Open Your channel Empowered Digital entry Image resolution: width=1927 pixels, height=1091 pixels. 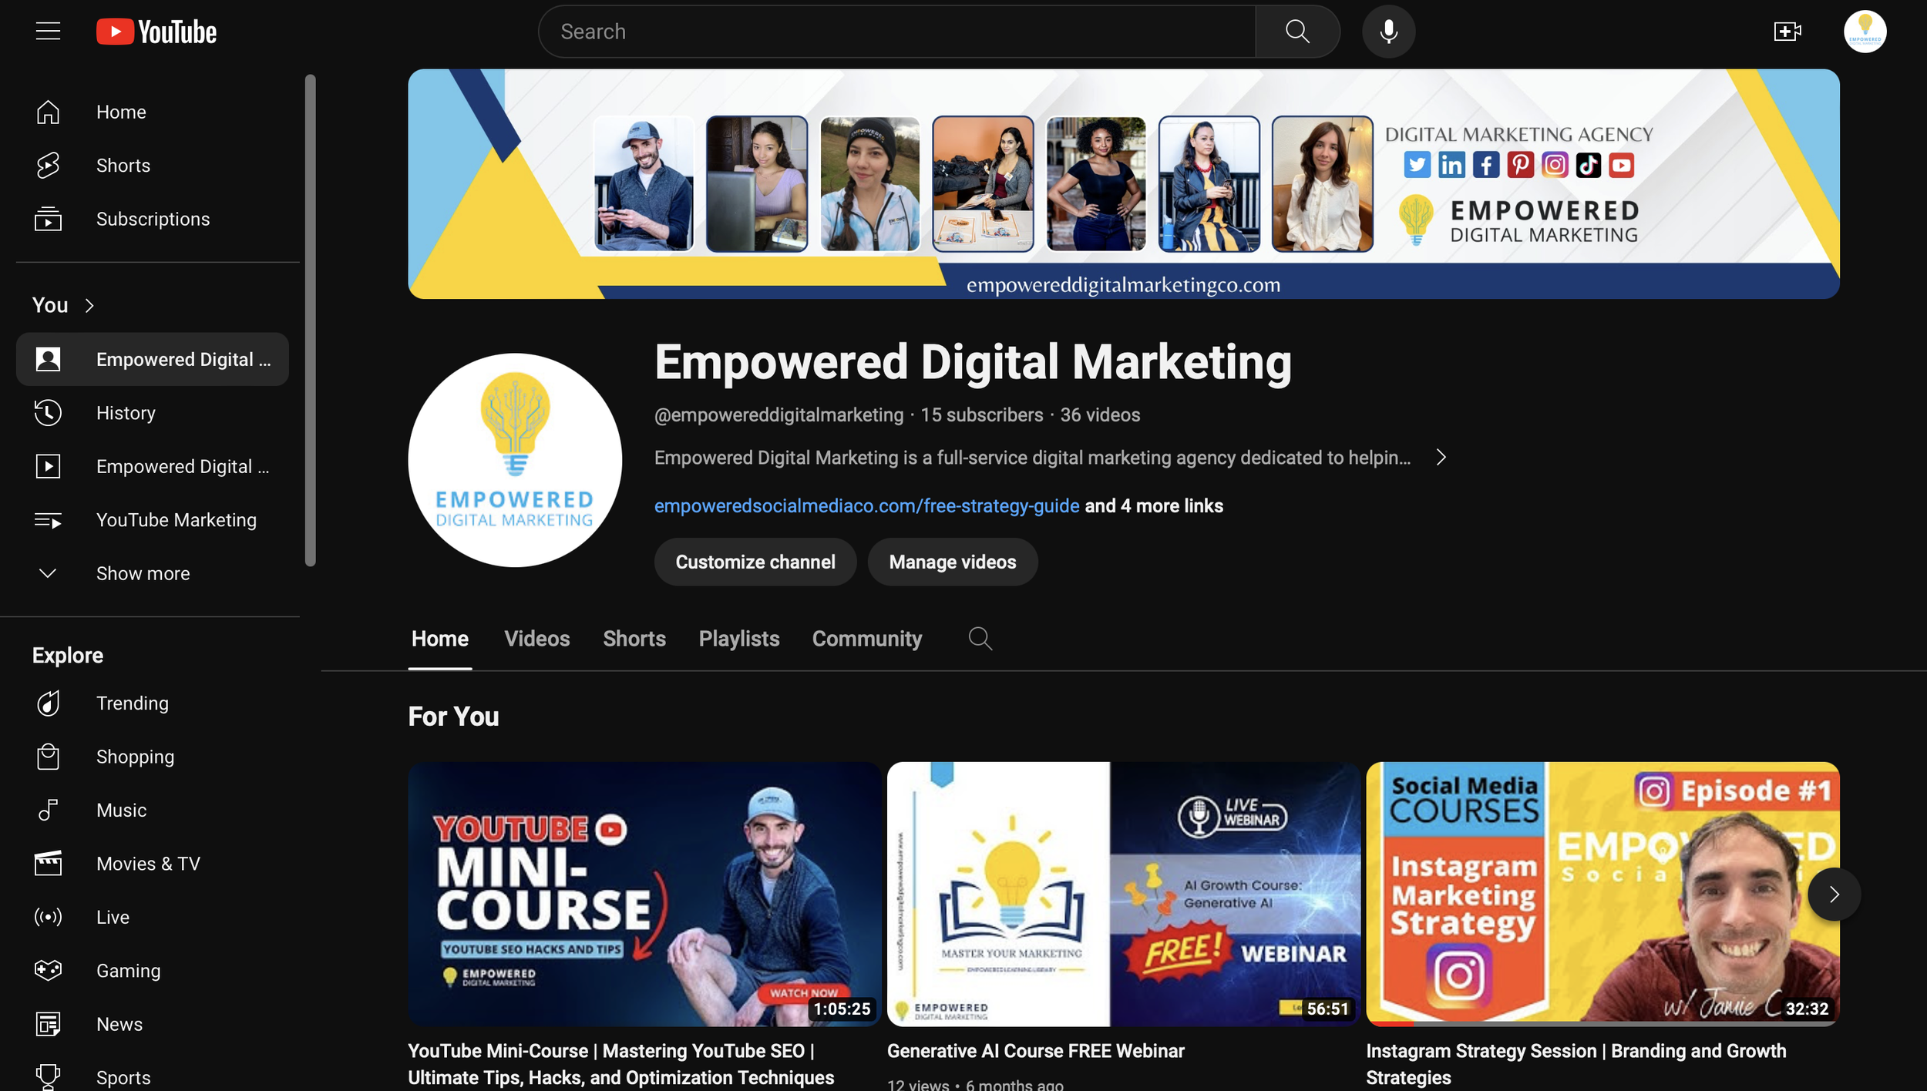click(x=153, y=359)
